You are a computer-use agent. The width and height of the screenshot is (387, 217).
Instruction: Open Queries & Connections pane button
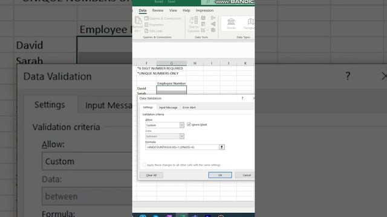point(163,19)
